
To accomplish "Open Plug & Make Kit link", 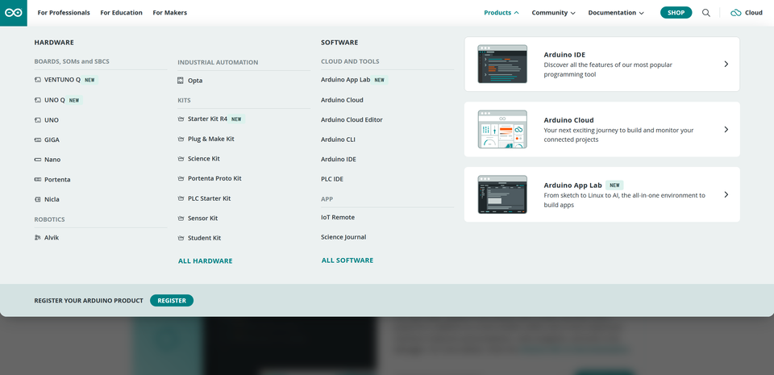I will [x=210, y=140].
